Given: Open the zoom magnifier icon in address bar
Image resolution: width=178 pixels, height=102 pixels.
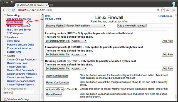Looking at the screenshot, I should [158, 10].
